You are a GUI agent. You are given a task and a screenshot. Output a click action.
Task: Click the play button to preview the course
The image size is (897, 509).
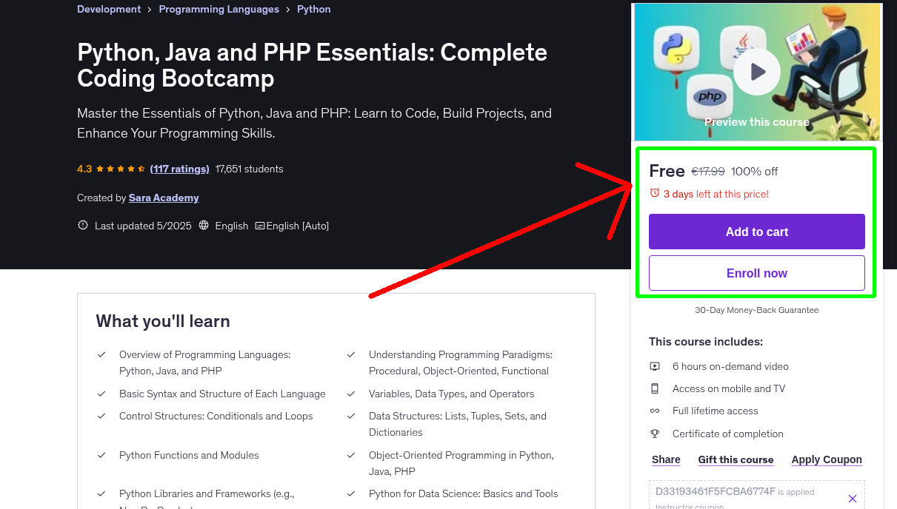tap(756, 71)
